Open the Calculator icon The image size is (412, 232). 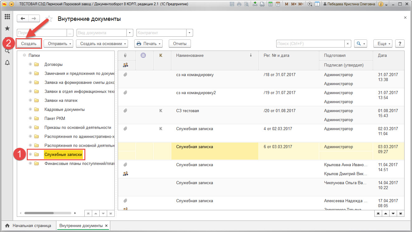point(271,4)
